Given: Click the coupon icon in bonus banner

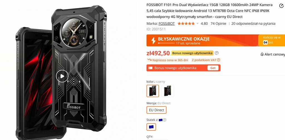Looking at the screenshot, I should click(x=150, y=68).
